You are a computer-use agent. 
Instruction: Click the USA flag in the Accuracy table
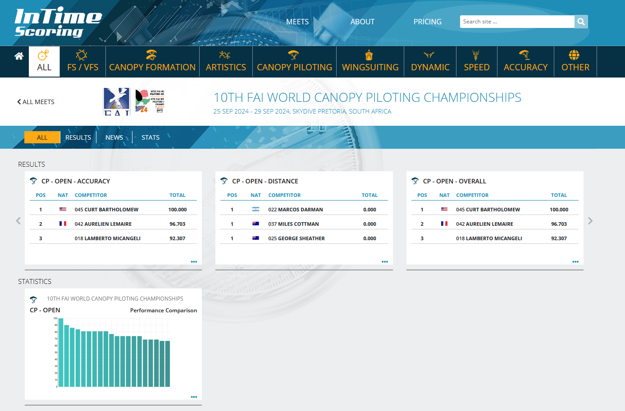point(63,209)
